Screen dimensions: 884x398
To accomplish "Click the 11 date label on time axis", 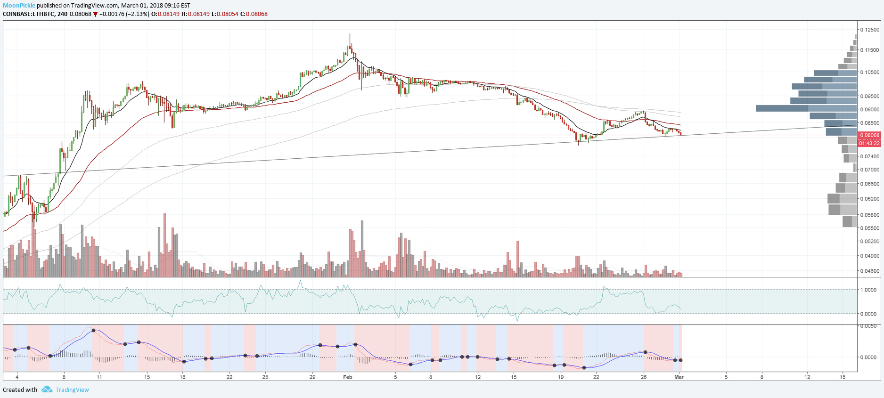I will click(99, 377).
